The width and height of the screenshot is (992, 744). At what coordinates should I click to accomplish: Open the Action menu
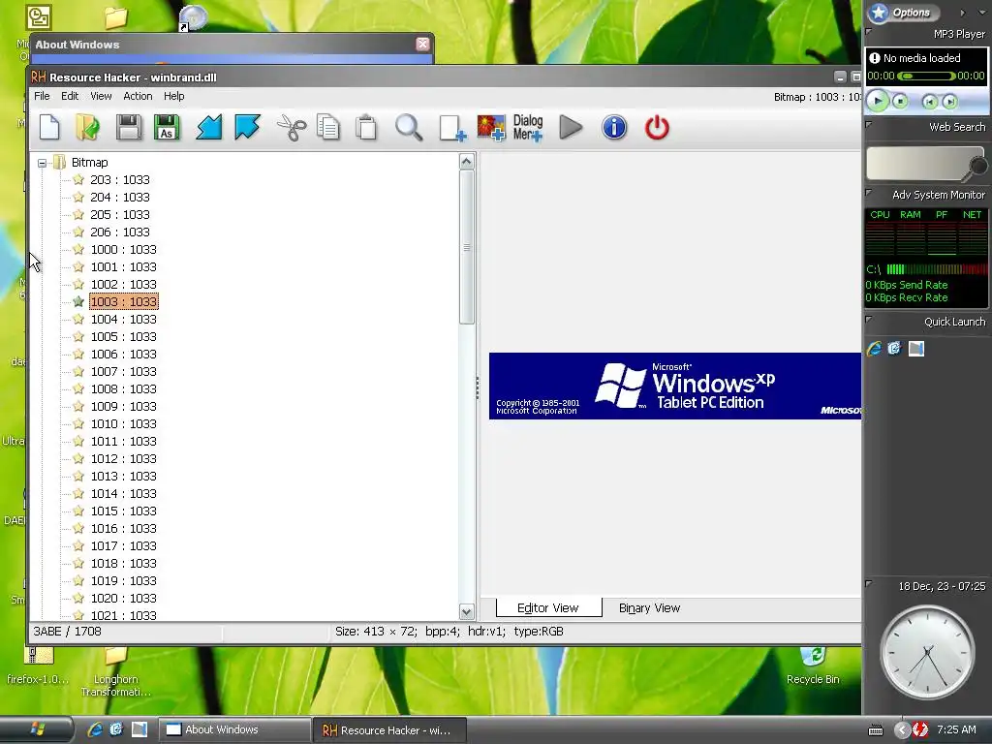[138, 96]
